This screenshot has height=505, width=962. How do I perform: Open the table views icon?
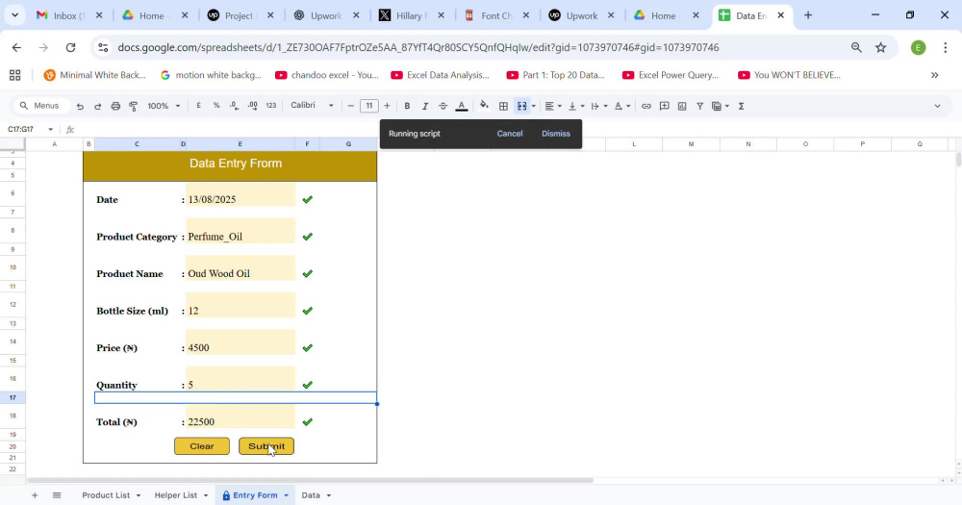pos(720,106)
